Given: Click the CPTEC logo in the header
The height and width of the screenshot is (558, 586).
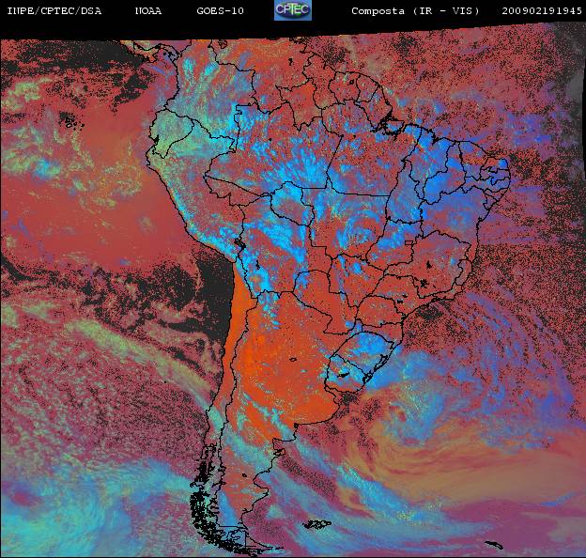Looking at the screenshot, I should pyautogui.click(x=293, y=10).
